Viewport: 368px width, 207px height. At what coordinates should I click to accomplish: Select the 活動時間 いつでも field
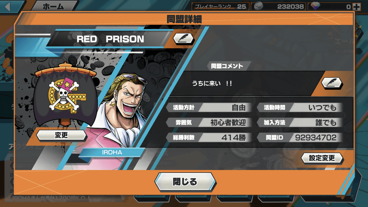coord(300,108)
